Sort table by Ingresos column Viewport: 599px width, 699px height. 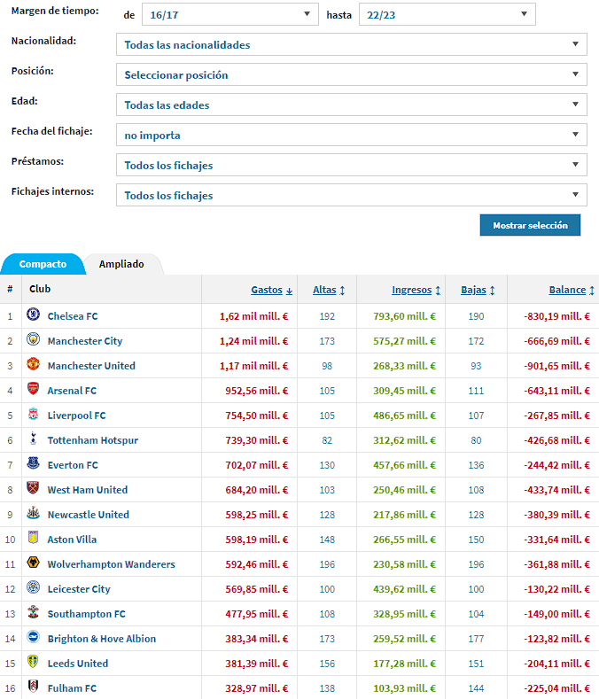coord(416,290)
